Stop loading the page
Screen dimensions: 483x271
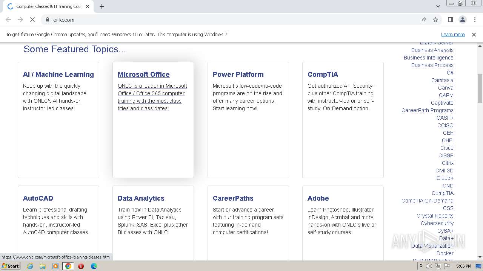click(32, 20)
